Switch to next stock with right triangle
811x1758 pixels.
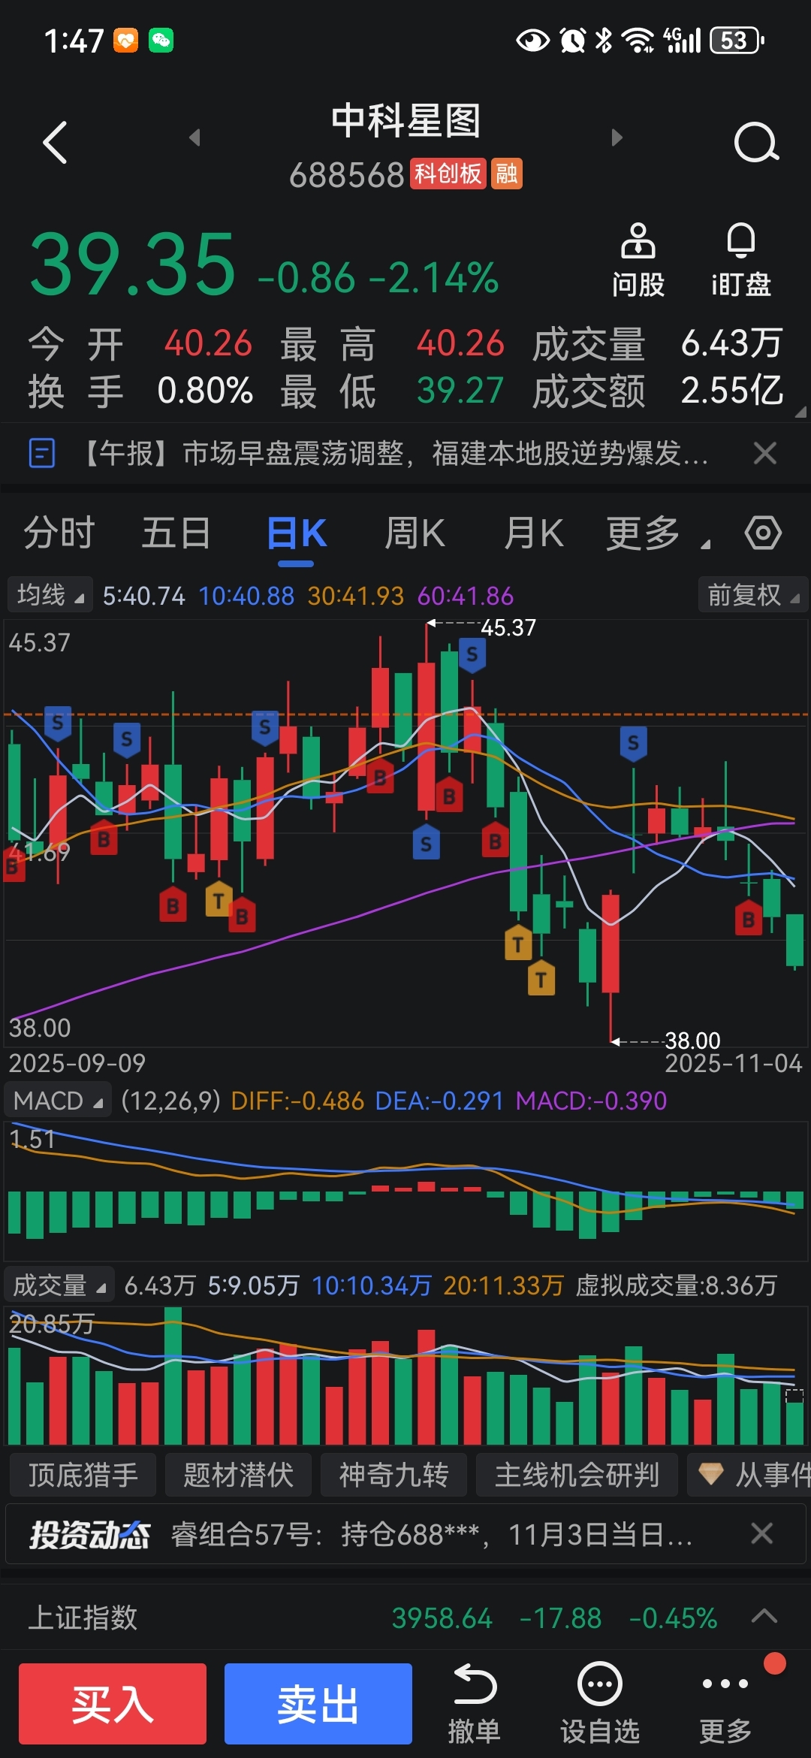click(617, 137)
